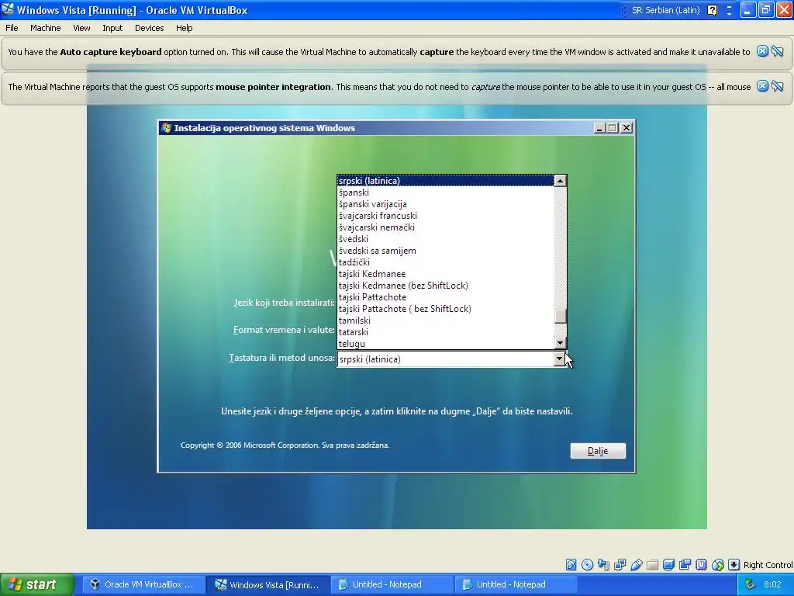The image size is (794, 596).
Task: Click the audio icon in VirtualBox status bar
Action: (603, 565)
